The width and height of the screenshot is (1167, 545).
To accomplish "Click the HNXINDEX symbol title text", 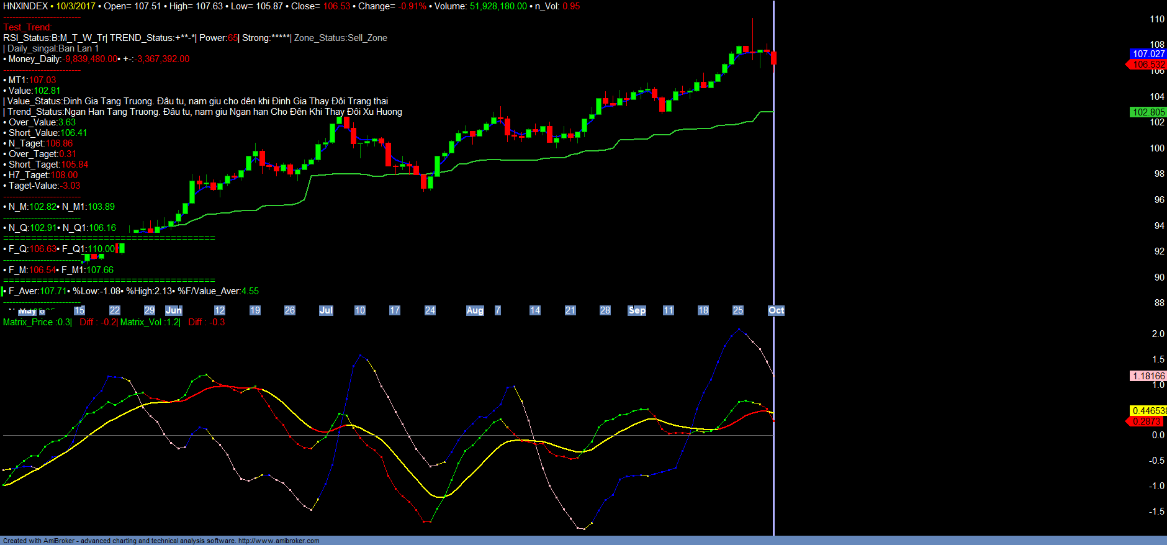I will (25, 6).
